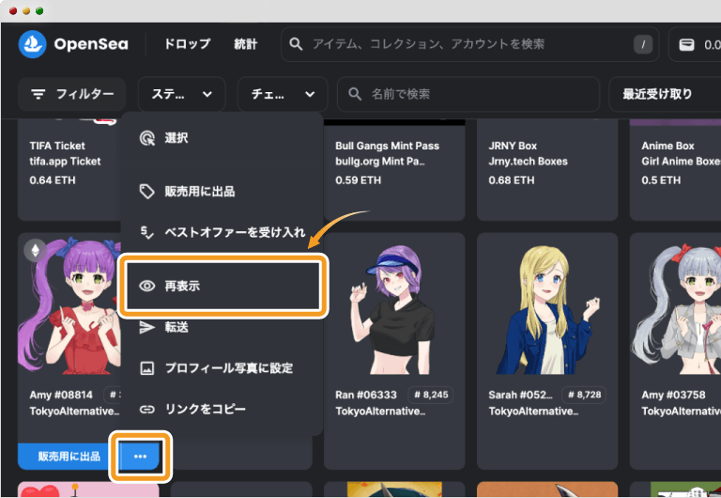Screen dimensions: 721x498
Task: Select プロフィール写真に設定 menu entry
Action: (222, 367)
